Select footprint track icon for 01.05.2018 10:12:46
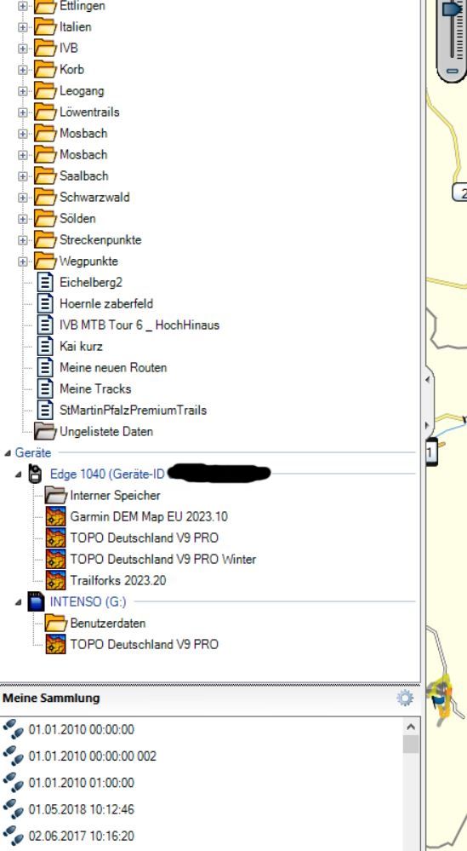The width and height of the screenshot is (467, 851). coord(13,809)
